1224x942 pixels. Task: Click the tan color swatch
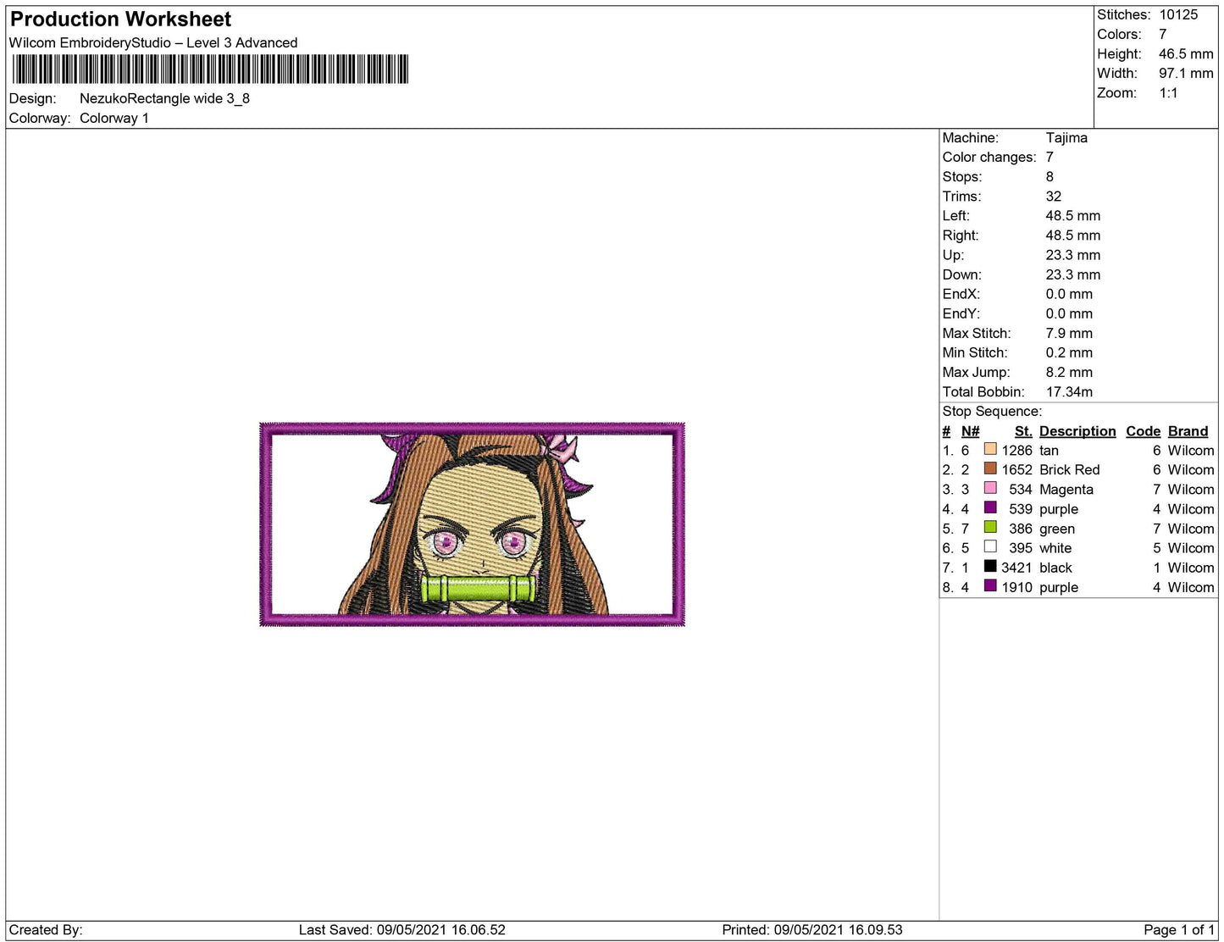[990, 449]
